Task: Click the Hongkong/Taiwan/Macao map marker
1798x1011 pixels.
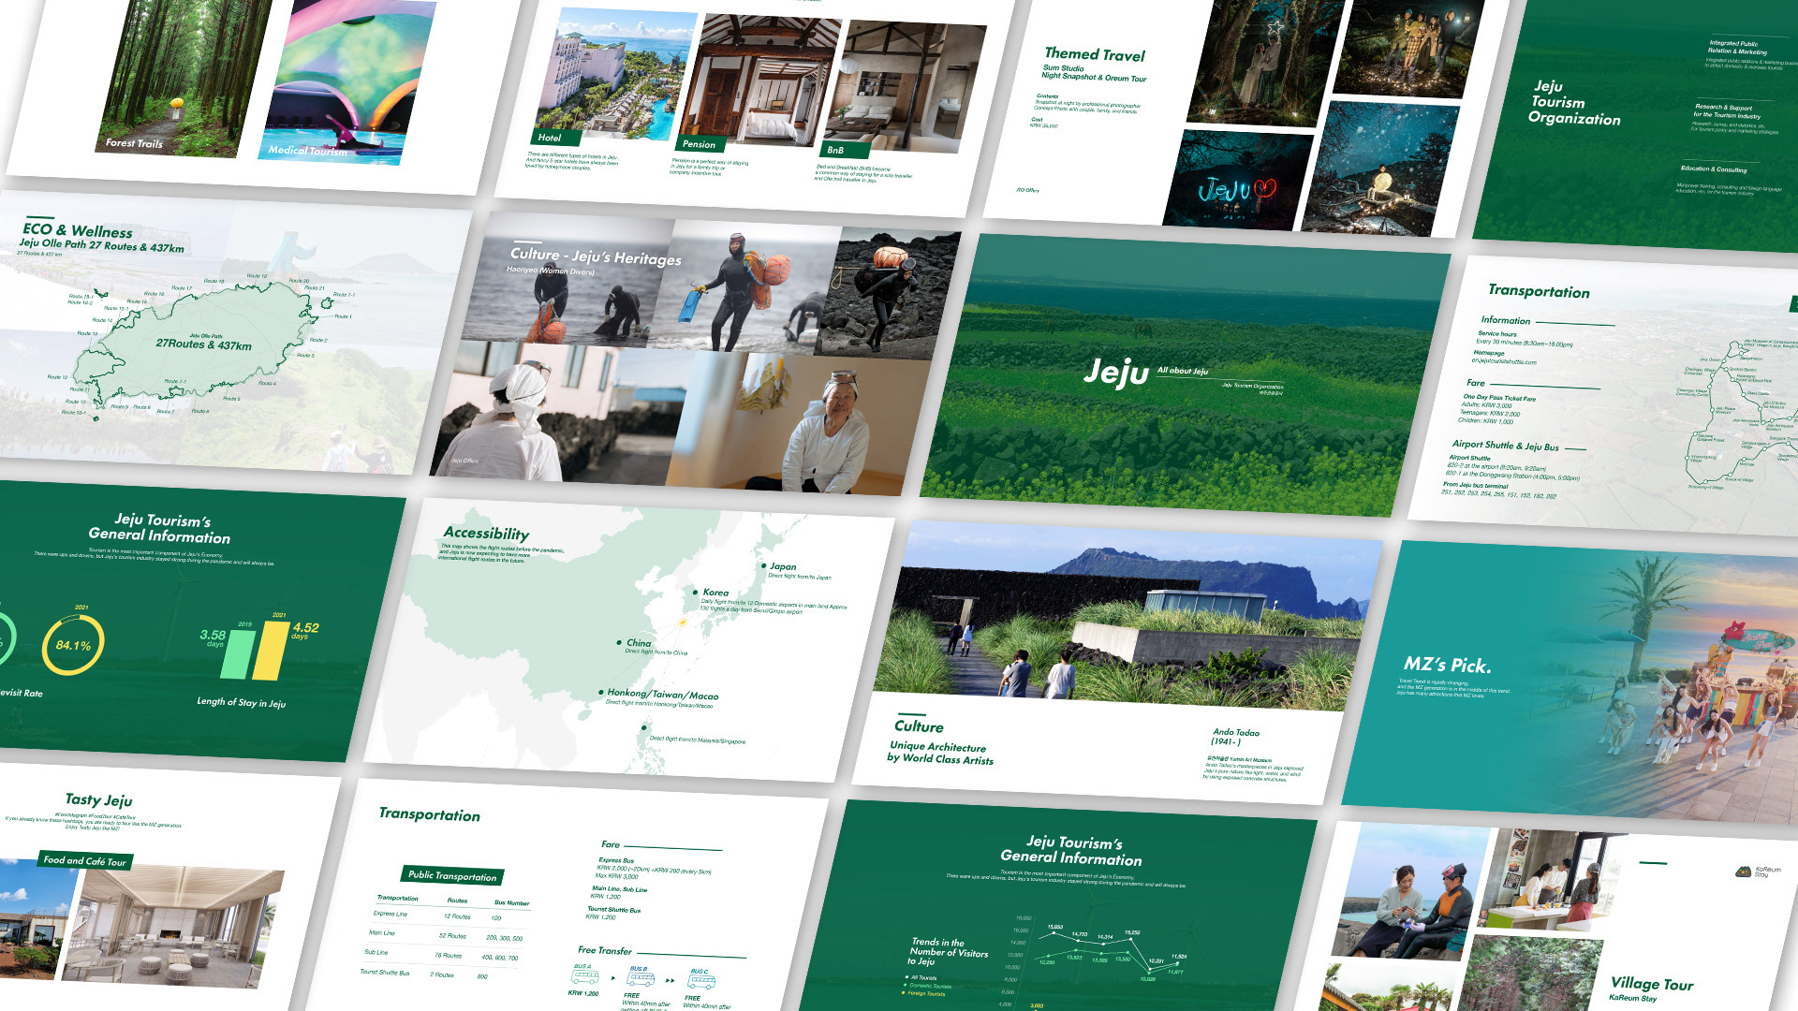Action: [x=600, y=692]
